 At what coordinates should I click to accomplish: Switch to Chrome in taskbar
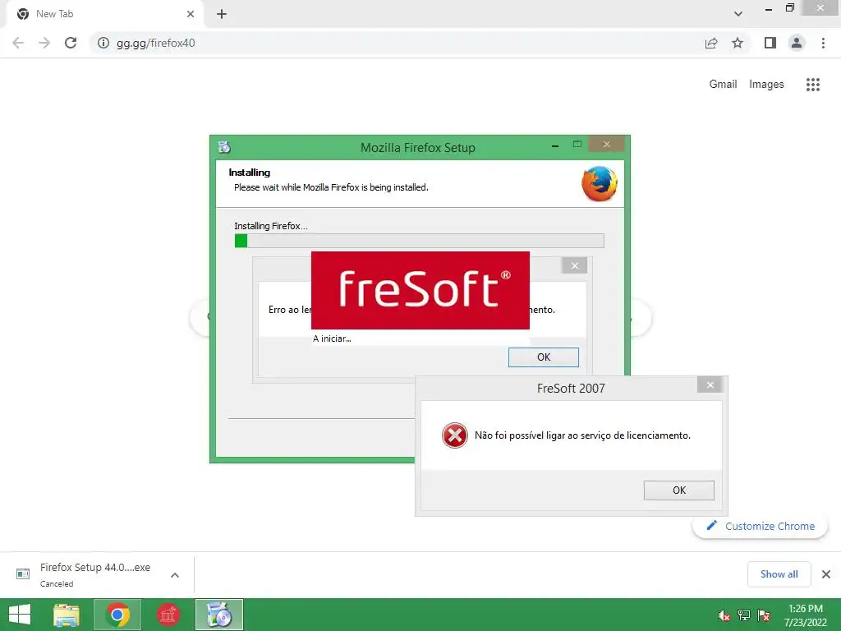pos(117,615)
